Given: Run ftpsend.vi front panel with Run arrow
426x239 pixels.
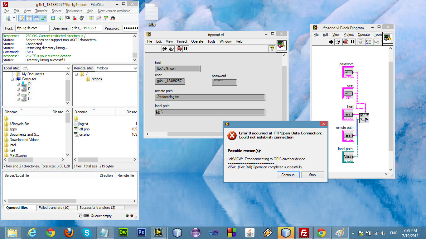Looking at the screenshot, I should pos(164,49).
